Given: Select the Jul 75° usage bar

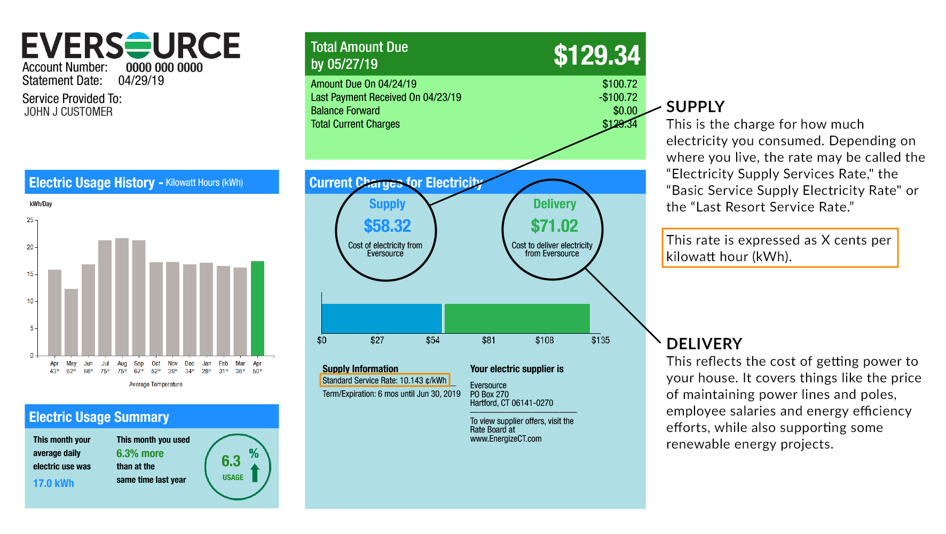Looking at the screenshot, I should coord(105,298).
